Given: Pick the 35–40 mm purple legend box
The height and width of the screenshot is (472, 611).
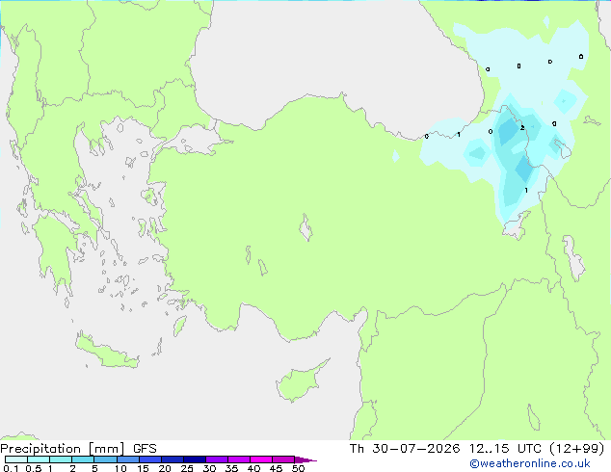Looking at the screenshot, I should click(238, 459).
